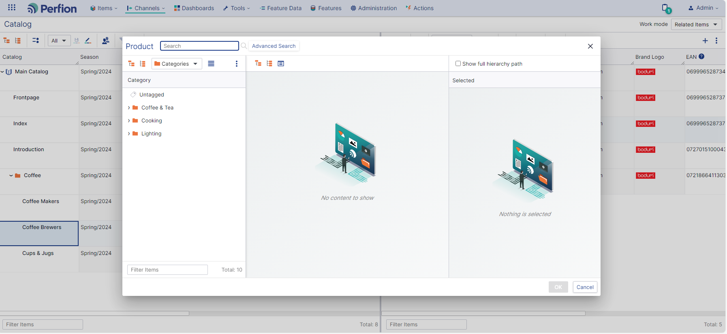Viewport: 727px width, 334px height.
Task: Collapse the Main Catalog node
Action: tap(2, 72)
